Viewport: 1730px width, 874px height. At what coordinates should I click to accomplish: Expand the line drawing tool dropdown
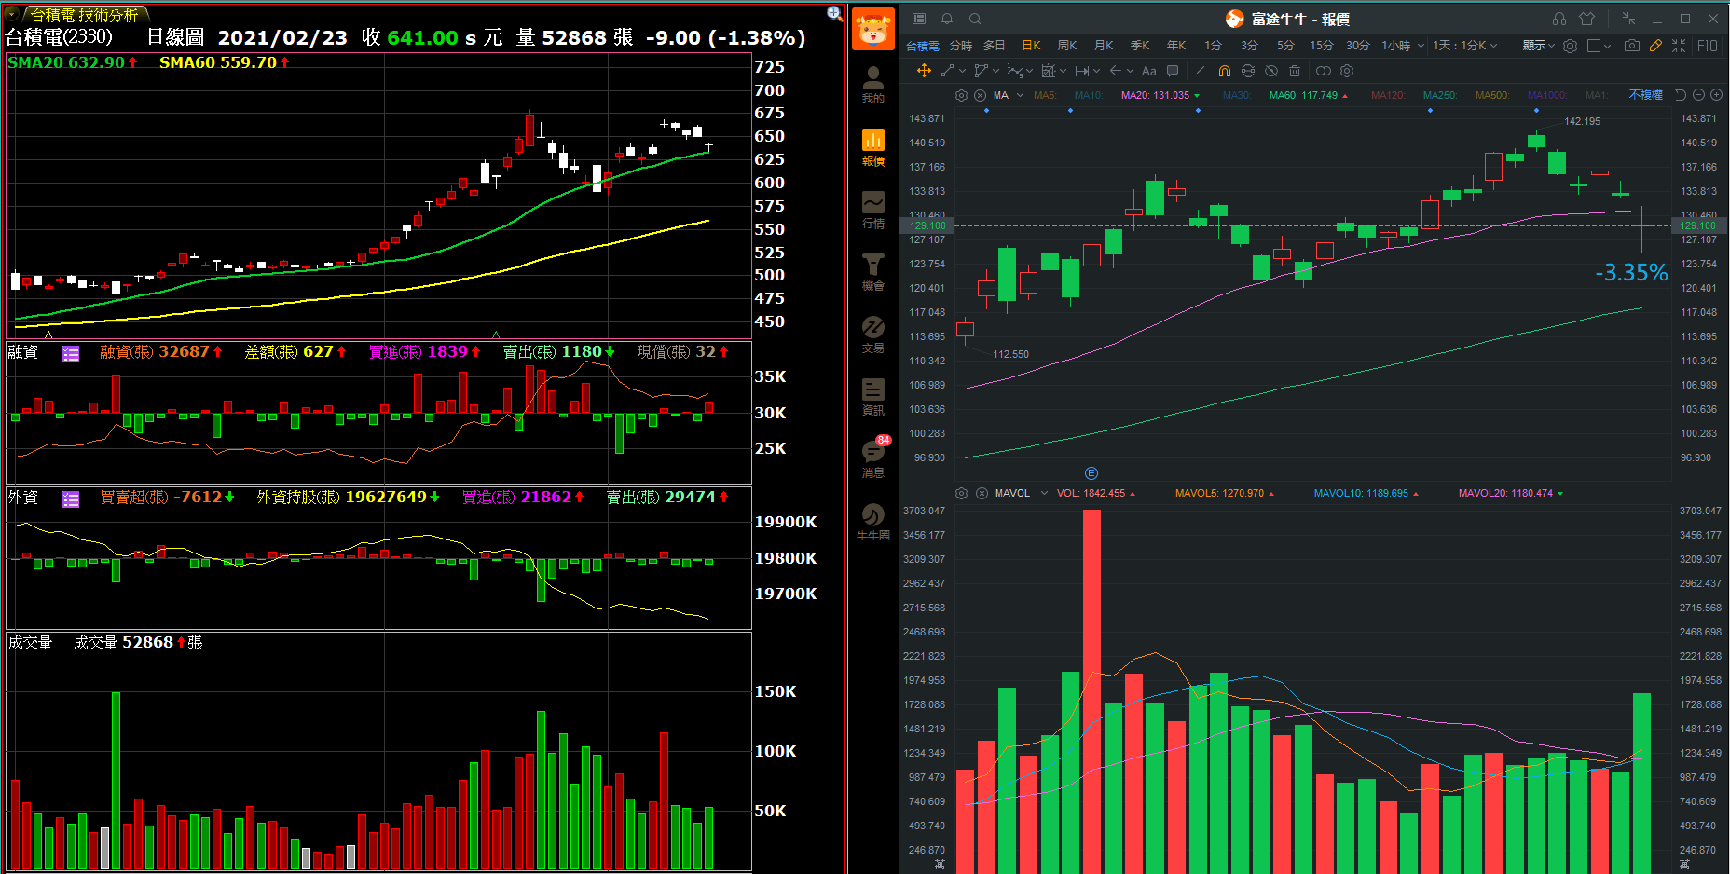tap(962, 71)
